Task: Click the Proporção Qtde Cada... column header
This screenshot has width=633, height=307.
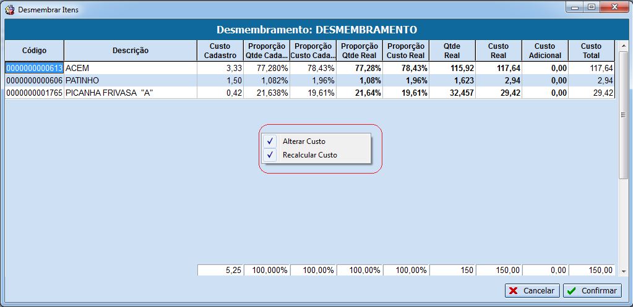Action: (x=267, y=51)
